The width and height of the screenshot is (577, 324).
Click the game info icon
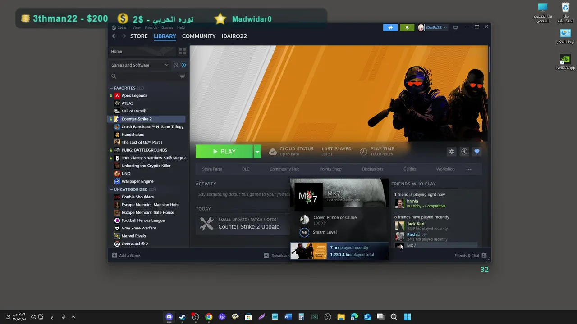464,152
